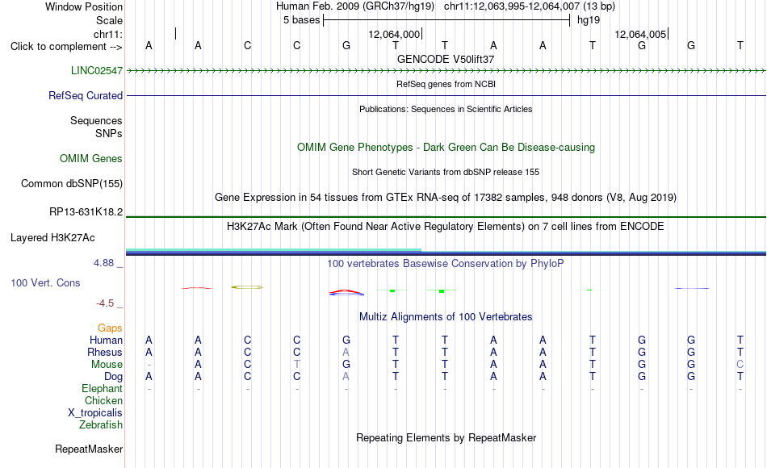Click the faded C in the Mouse row
Screen dimensions: 767x468
740,365
